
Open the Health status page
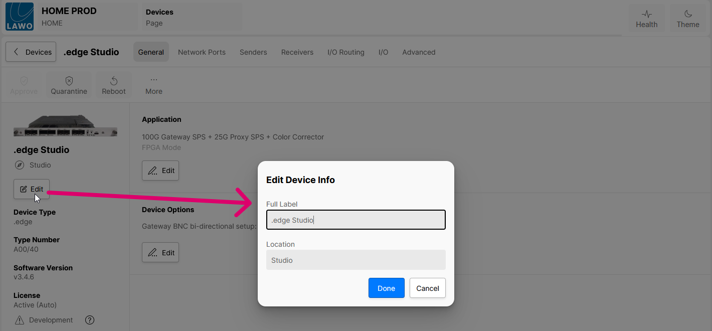646,19
